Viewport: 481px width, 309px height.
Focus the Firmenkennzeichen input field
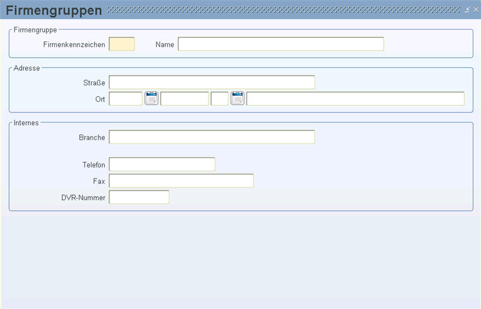click(x=122, y=44)
